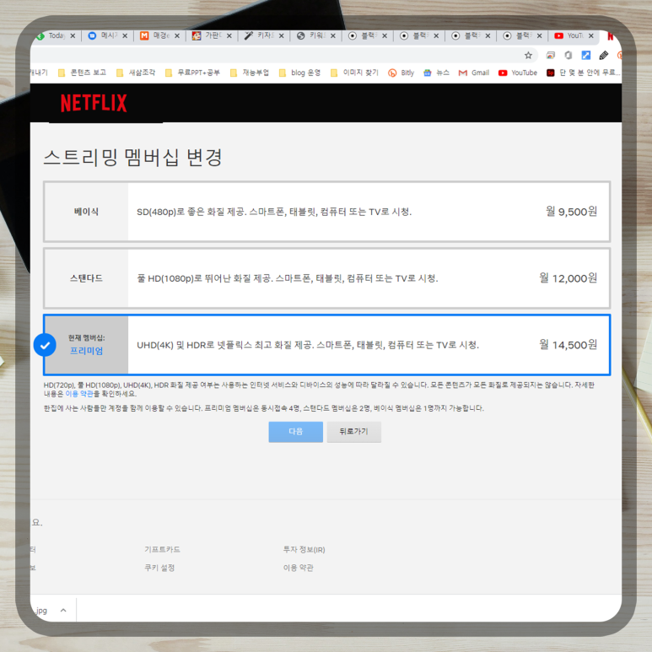The height and width of the screenshot is (652, 652).
Task: Click the blue arrow extension icon
Action: click(586, 55)
